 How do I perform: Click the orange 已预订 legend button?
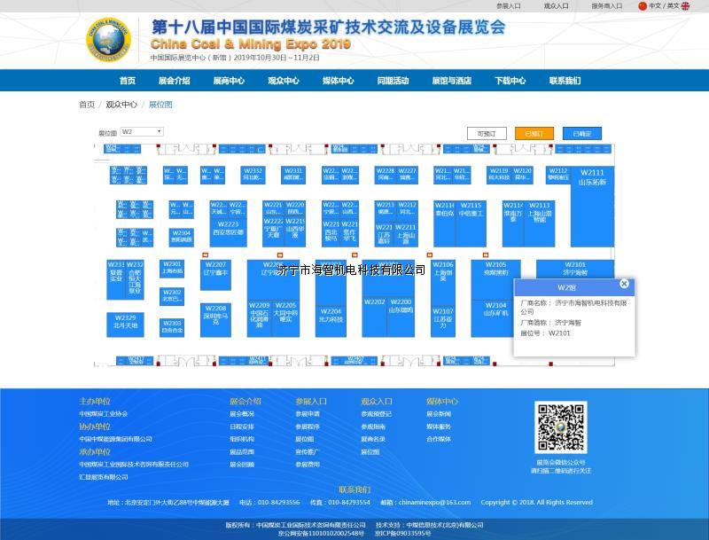tap(534, 134)
